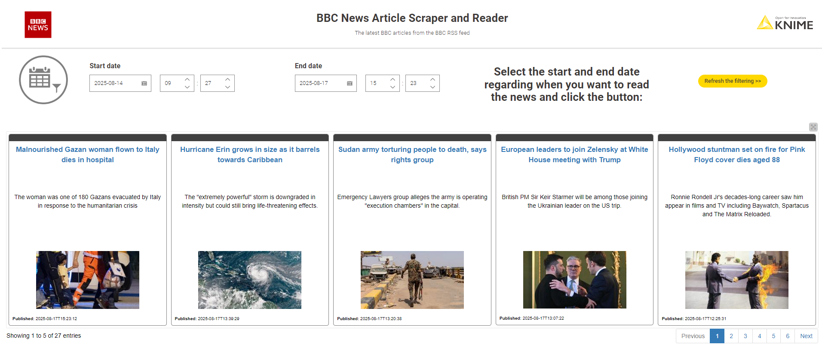The image size is (822, 354).
Task: Decrease the end minute with down arrow
Action: click(x=432, y=87)
